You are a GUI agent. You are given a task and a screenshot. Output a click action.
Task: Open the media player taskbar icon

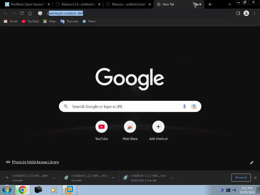[x=54, y=190]
